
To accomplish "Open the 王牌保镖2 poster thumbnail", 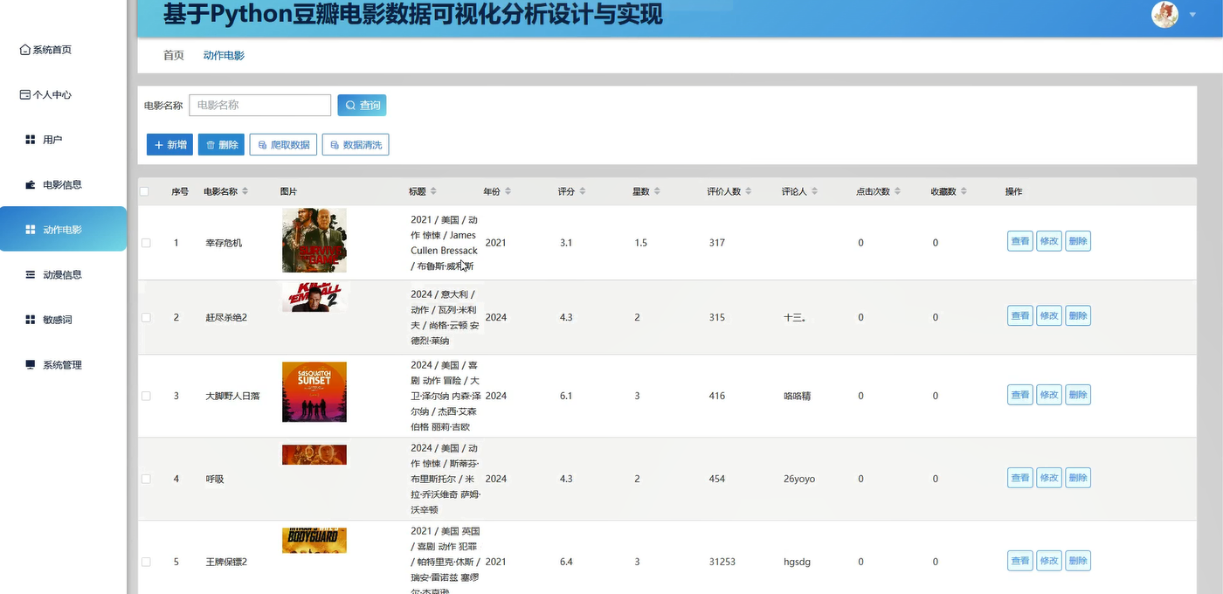I will 314,540.
